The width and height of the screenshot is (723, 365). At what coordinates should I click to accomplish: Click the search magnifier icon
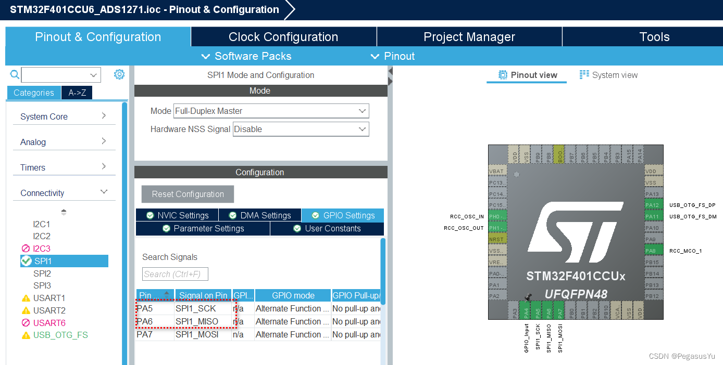(15, 75)
